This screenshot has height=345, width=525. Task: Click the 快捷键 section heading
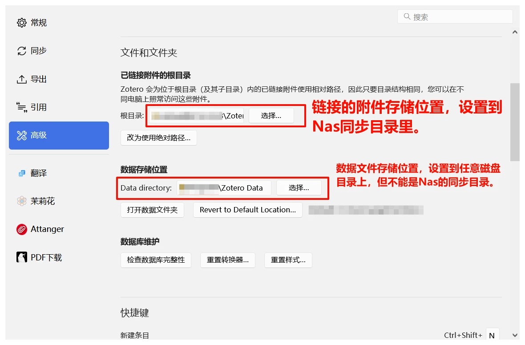(x=135, y=313)
